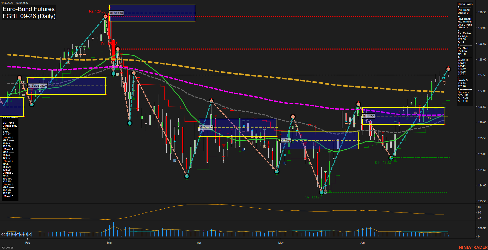
Task: Click the 100 MA: 126.25 entry
Action: tap(7, 180)
